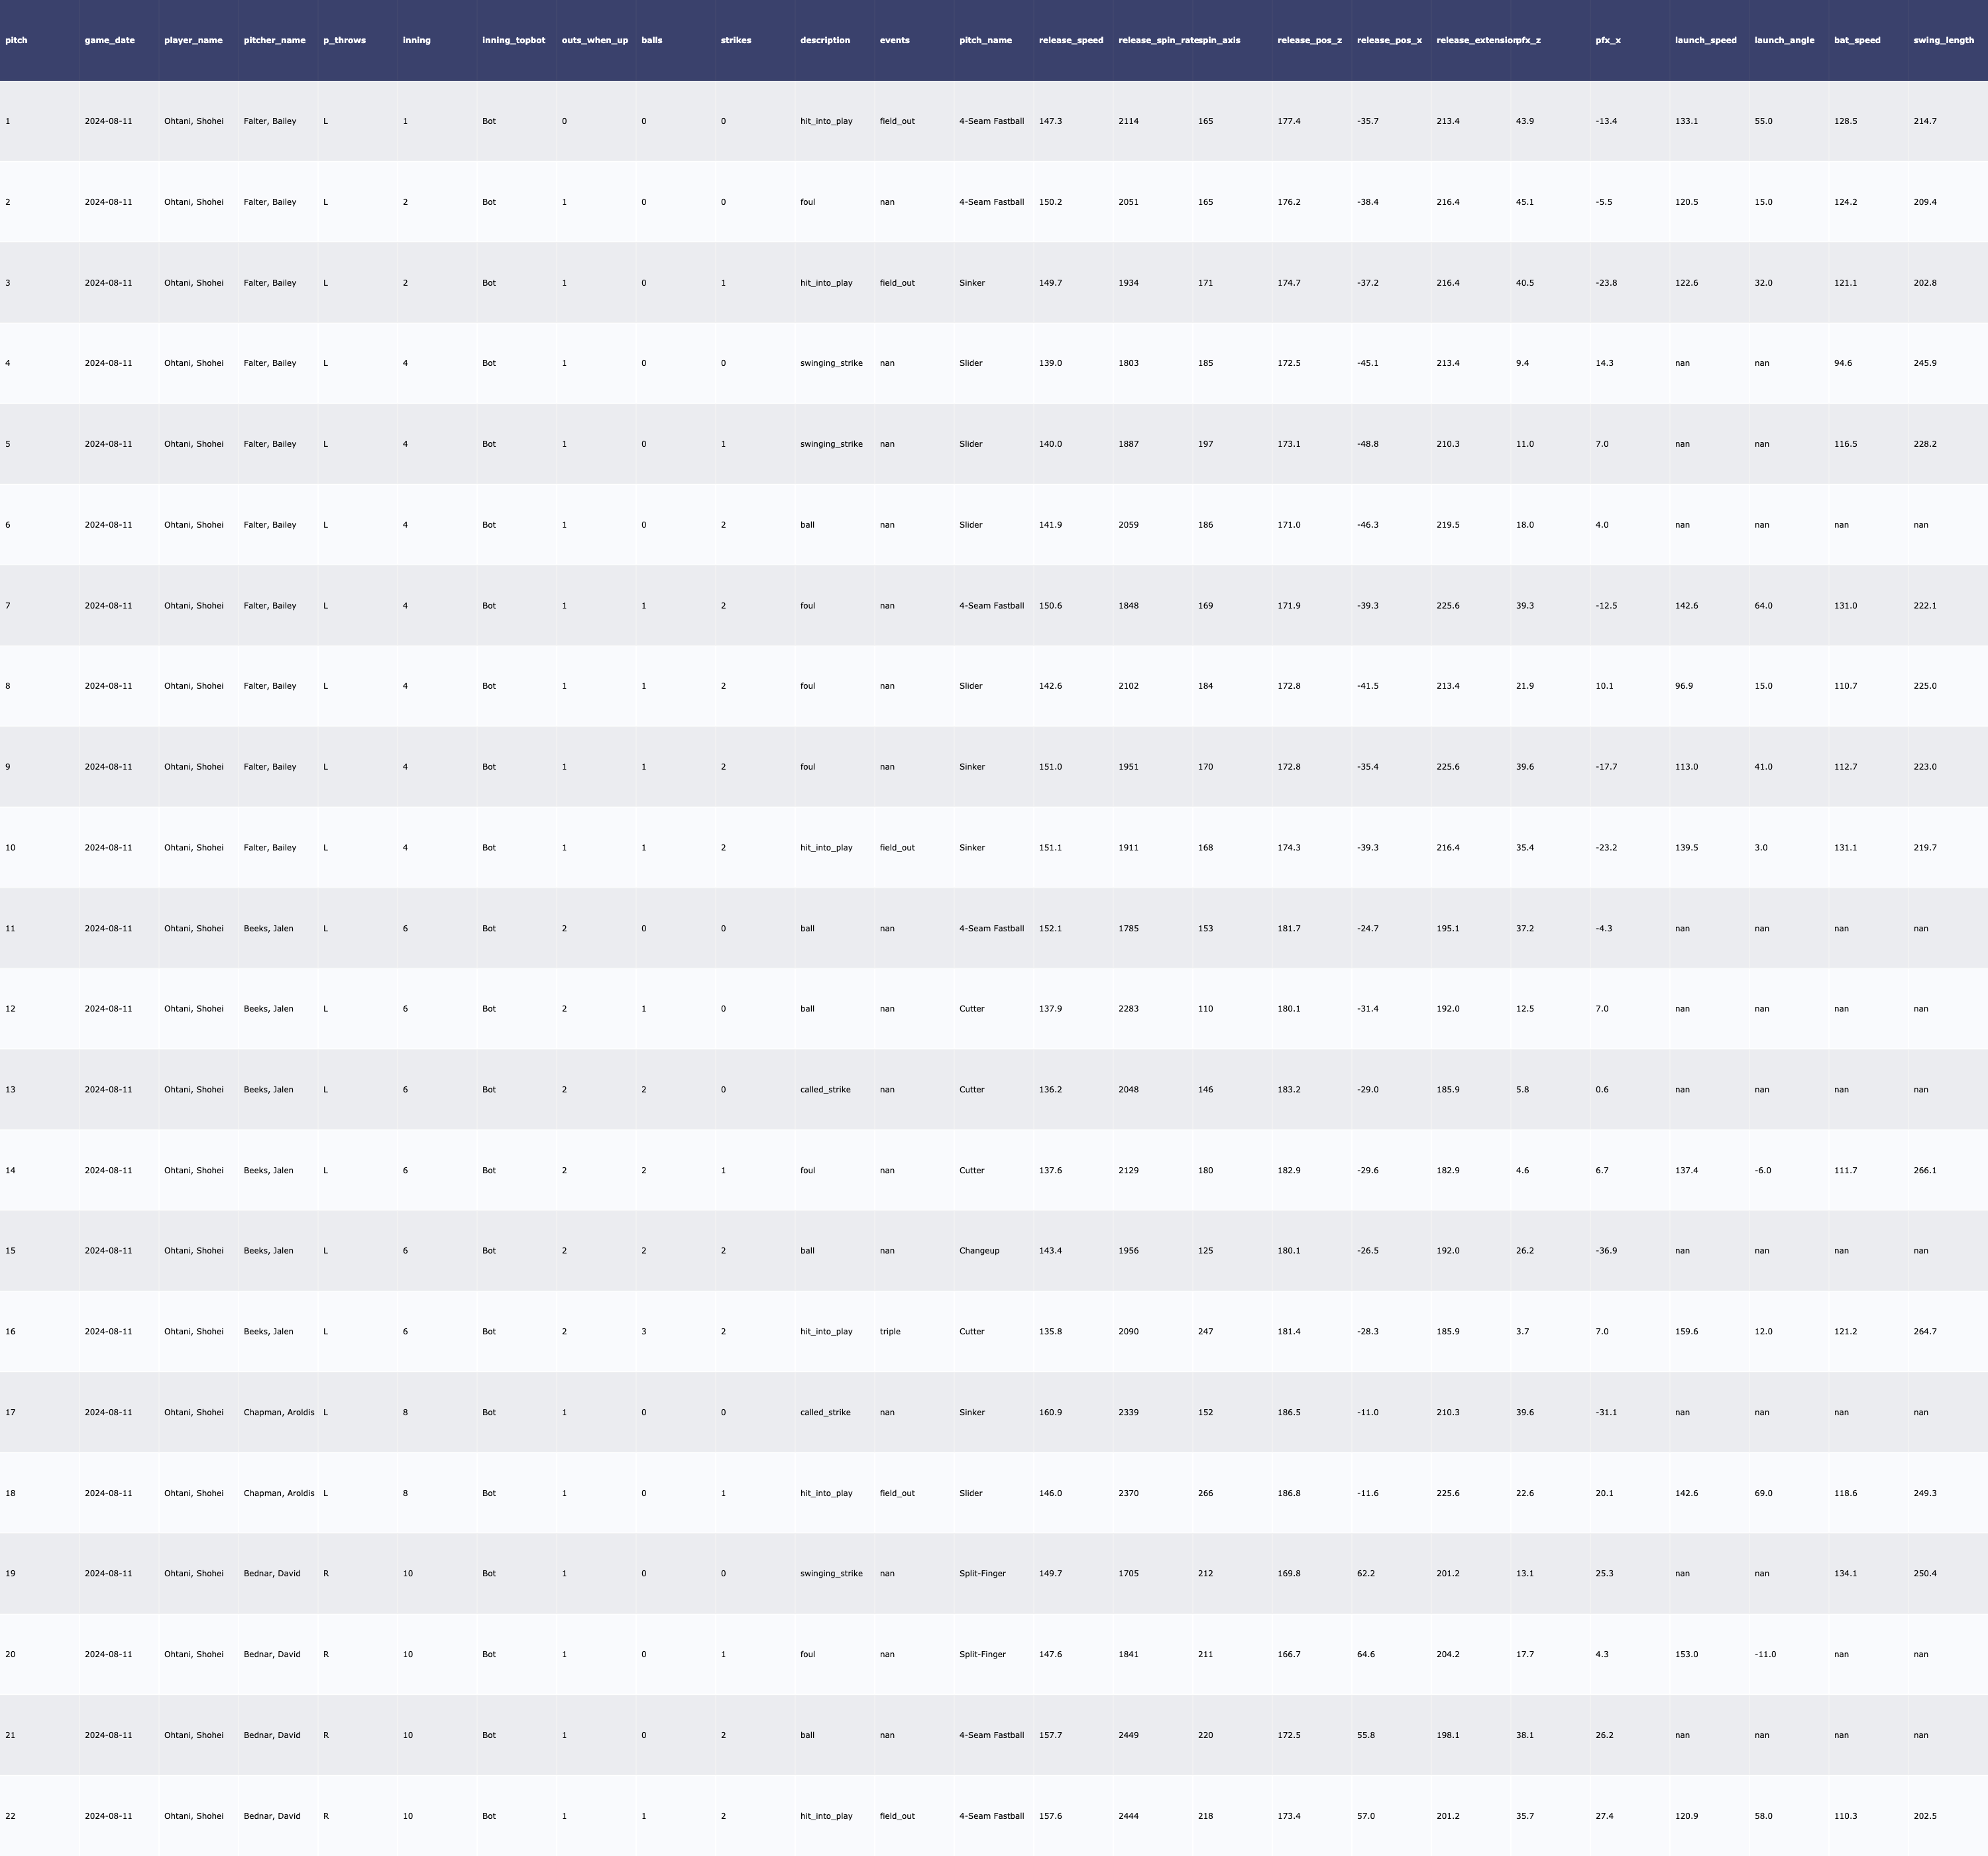Click the description column header
Screen dimensions: 1988x1856
[825, 40]
